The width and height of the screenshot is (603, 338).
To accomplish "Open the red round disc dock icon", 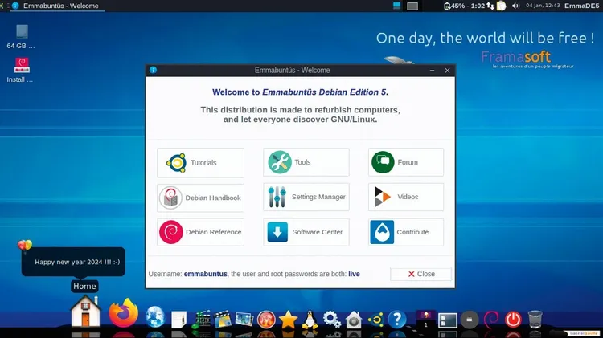I will click(x=266, y=320).
